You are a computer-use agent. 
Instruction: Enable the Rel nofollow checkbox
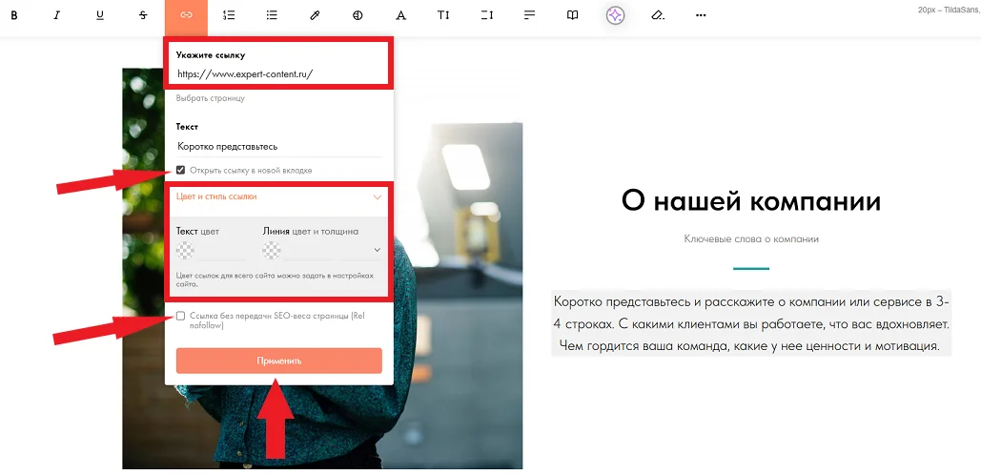(181, 316)
